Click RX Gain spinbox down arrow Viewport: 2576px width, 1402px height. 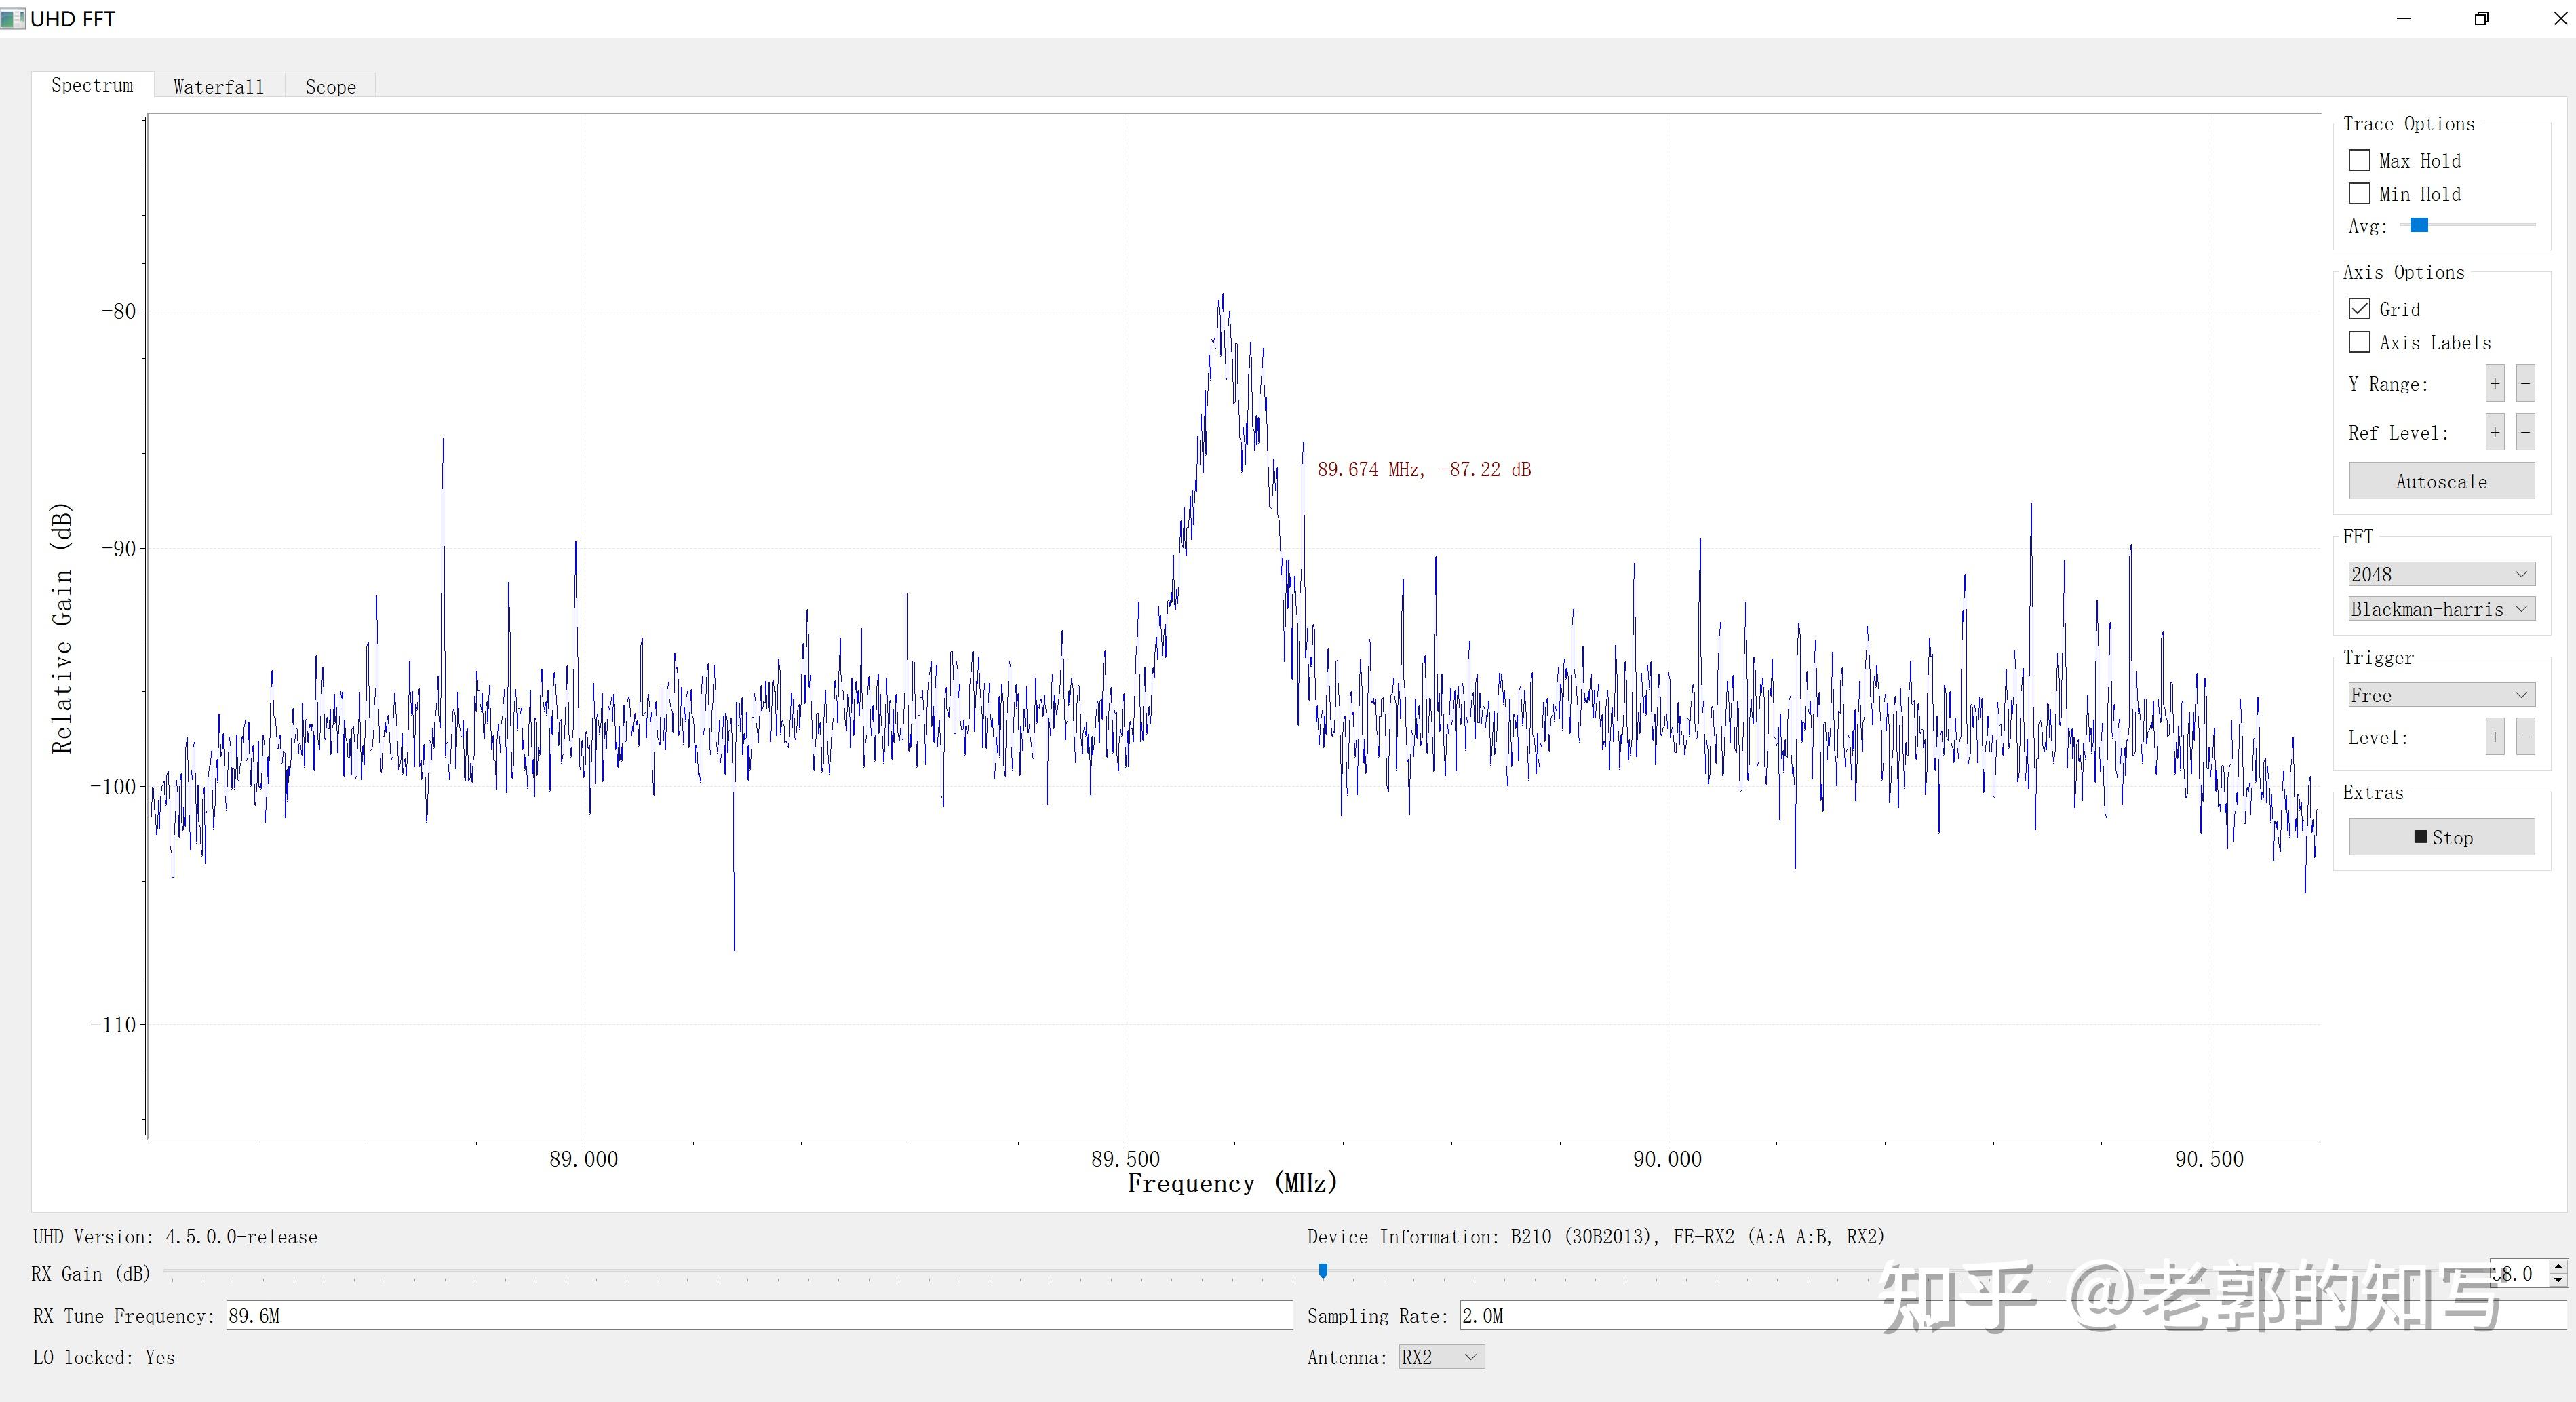pos(2558,1280)
